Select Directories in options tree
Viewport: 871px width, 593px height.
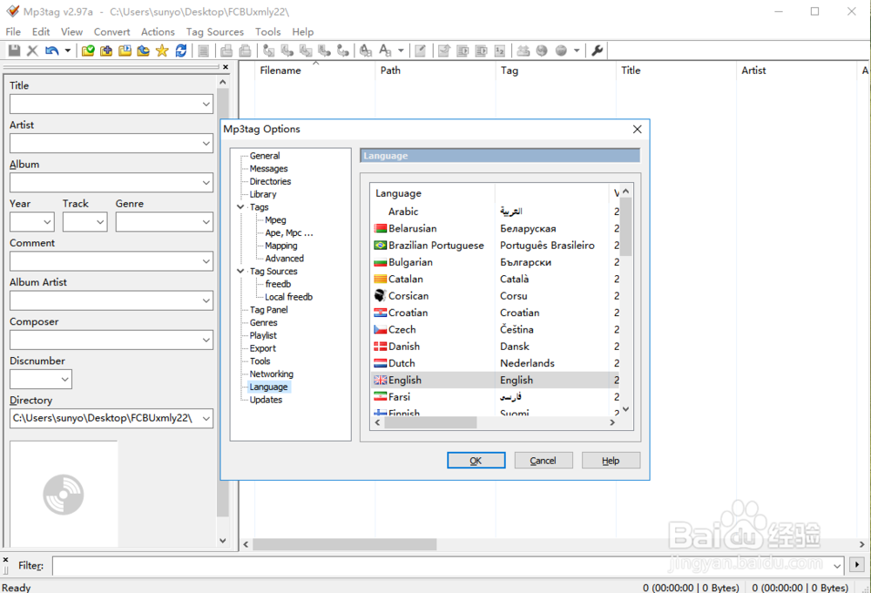[x=270, y=182]
